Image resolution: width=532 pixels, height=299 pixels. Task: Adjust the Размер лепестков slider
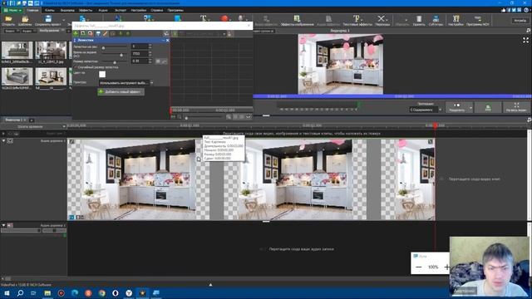(115, 62)
